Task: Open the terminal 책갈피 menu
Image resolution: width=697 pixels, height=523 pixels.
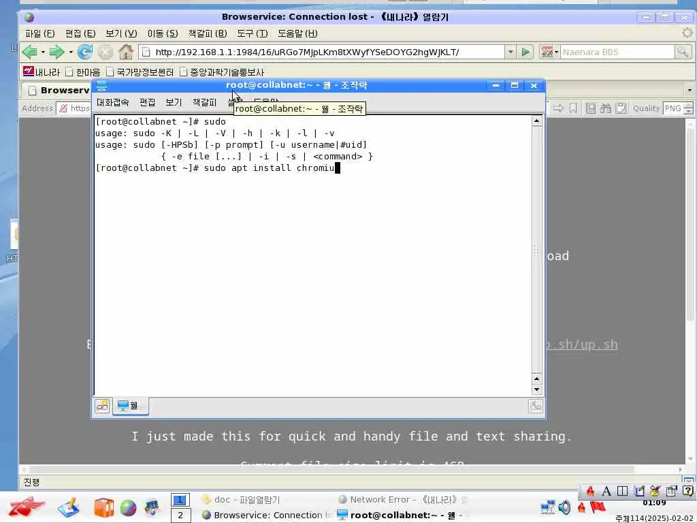Action: point(204,102)
